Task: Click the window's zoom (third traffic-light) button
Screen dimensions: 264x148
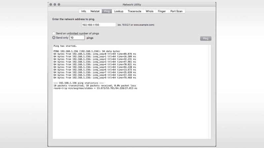Action: [59, 4]
